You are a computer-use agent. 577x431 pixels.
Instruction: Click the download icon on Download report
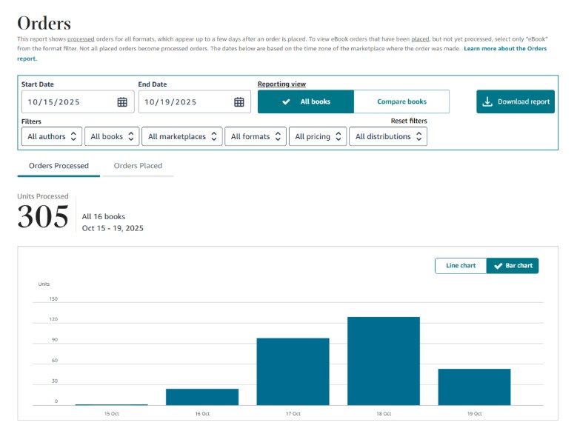click(x=487, y=102)
